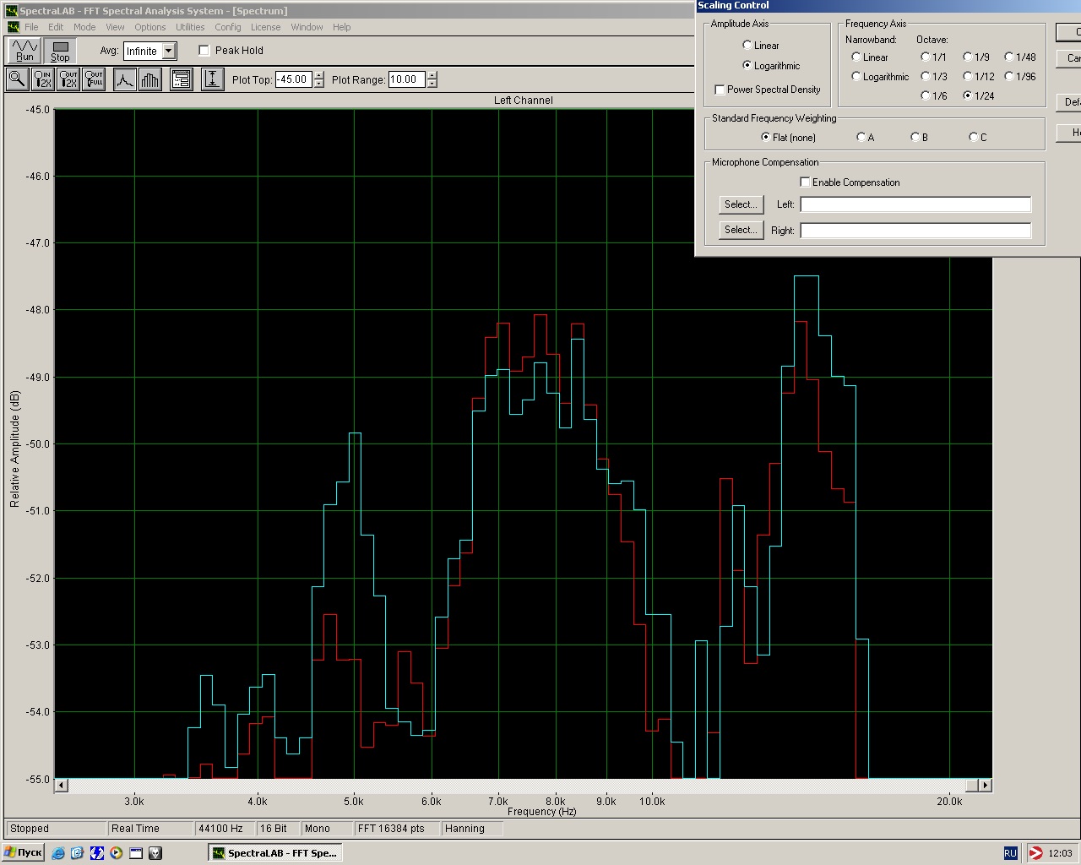Enable the Peak Hold checkbox

(x=204, y=51)
